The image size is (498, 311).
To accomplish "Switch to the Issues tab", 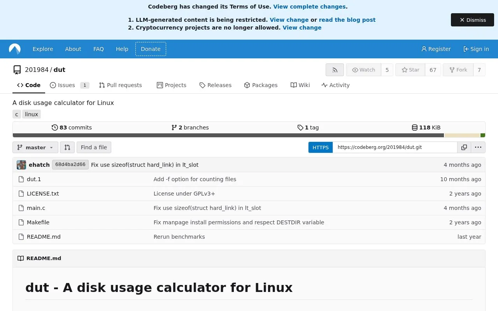I will click(x=70, y=85).
